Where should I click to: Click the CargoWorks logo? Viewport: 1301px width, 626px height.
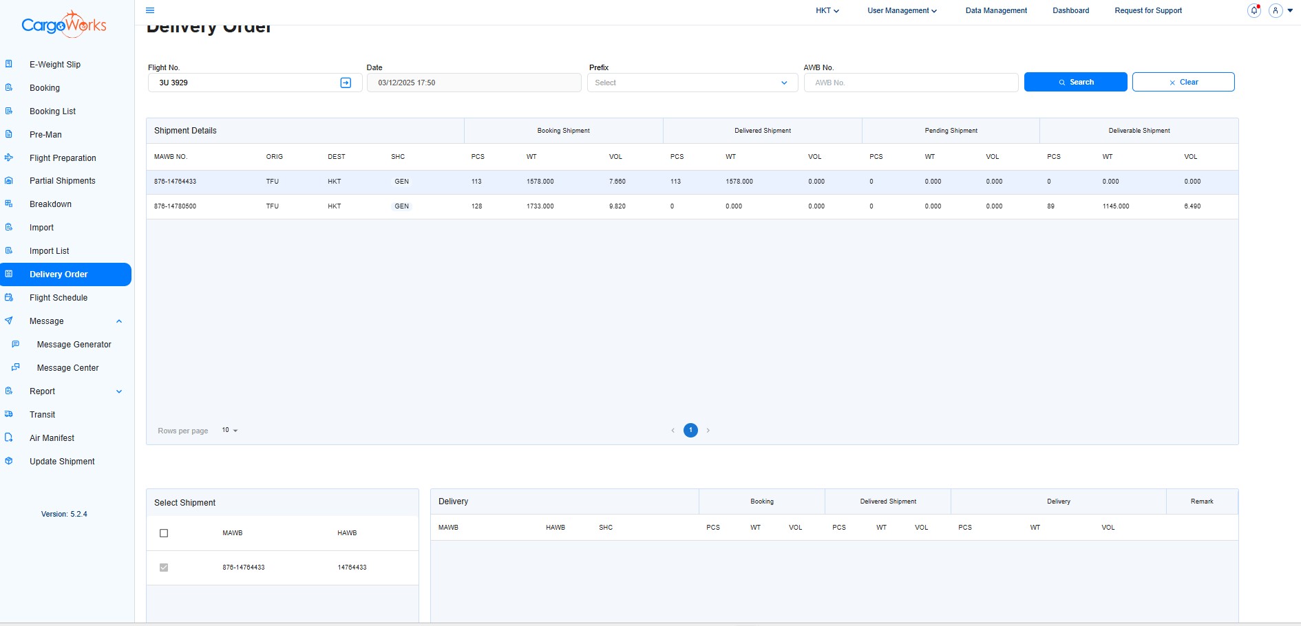(x=64, y=25)
